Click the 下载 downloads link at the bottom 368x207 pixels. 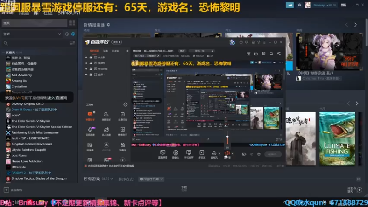[x=184, y=188]
